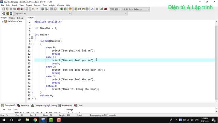Click the Save file toolbar icon
This screenshot has width=218, height=123.
click(x=11, y=9)
